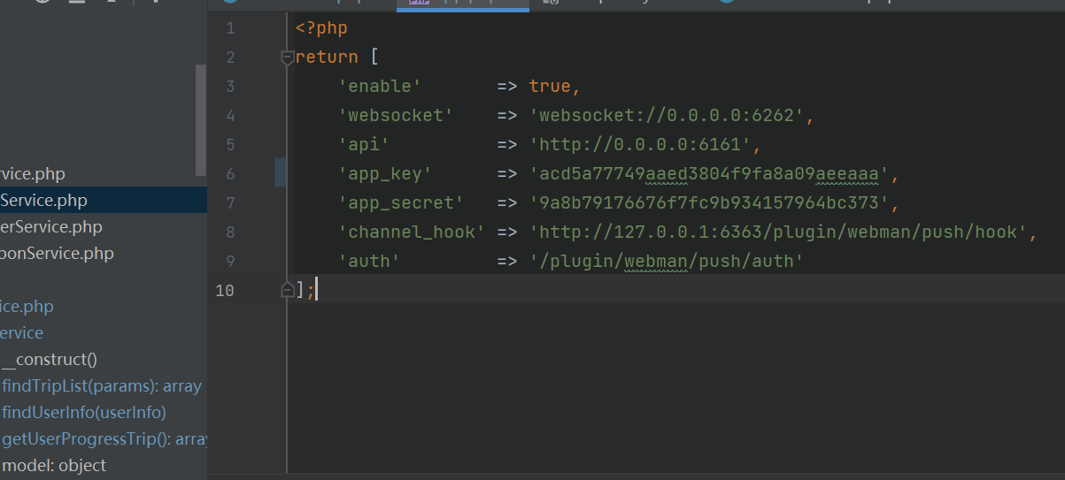Jump to findUserInfo(userInfo) method
The image size is (1065, 480).
click(84, 413)
